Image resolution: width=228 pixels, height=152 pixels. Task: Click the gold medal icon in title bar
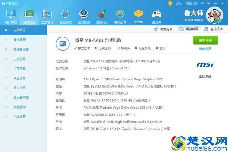click(170, 3)
